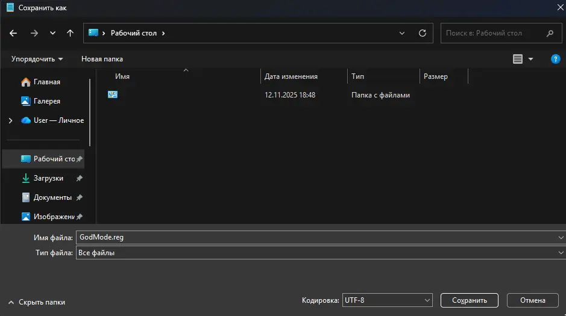The height and width of the screenshot is (316, 566).
Task: Sort by Дата изменения column header
Action: [x=291, y=76]
